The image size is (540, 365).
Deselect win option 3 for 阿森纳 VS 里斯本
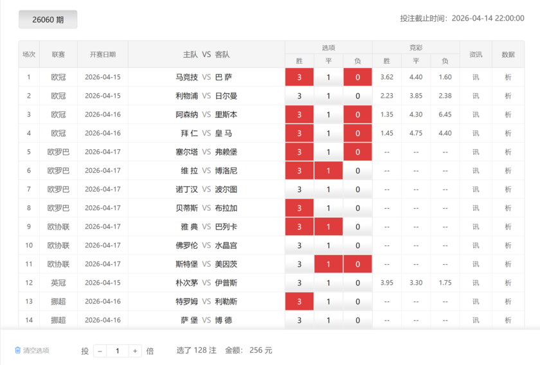point(300,114)
